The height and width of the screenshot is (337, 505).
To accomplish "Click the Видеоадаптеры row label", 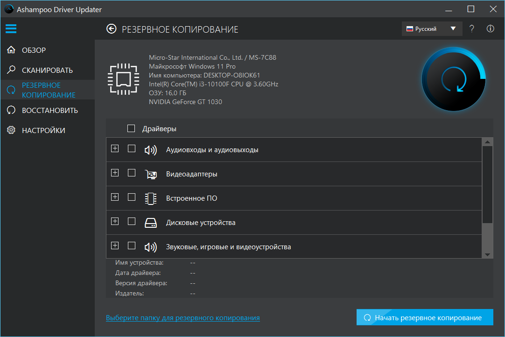I will tap(192, 174).
